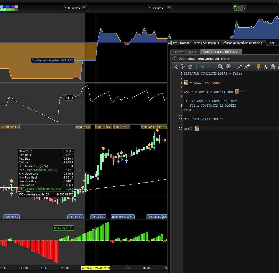The image size is (279, 273).
Task: Paste code with clipboard icon
Action: pos(190,67)
